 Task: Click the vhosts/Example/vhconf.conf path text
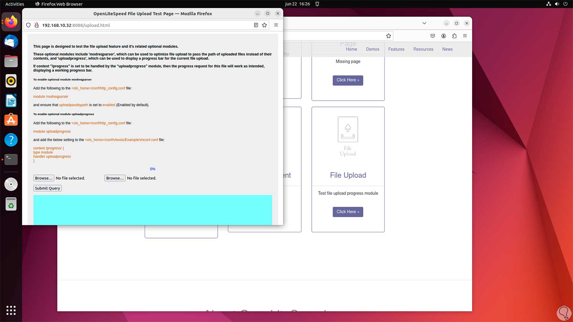pyautogui.click(x=121, y=140)
